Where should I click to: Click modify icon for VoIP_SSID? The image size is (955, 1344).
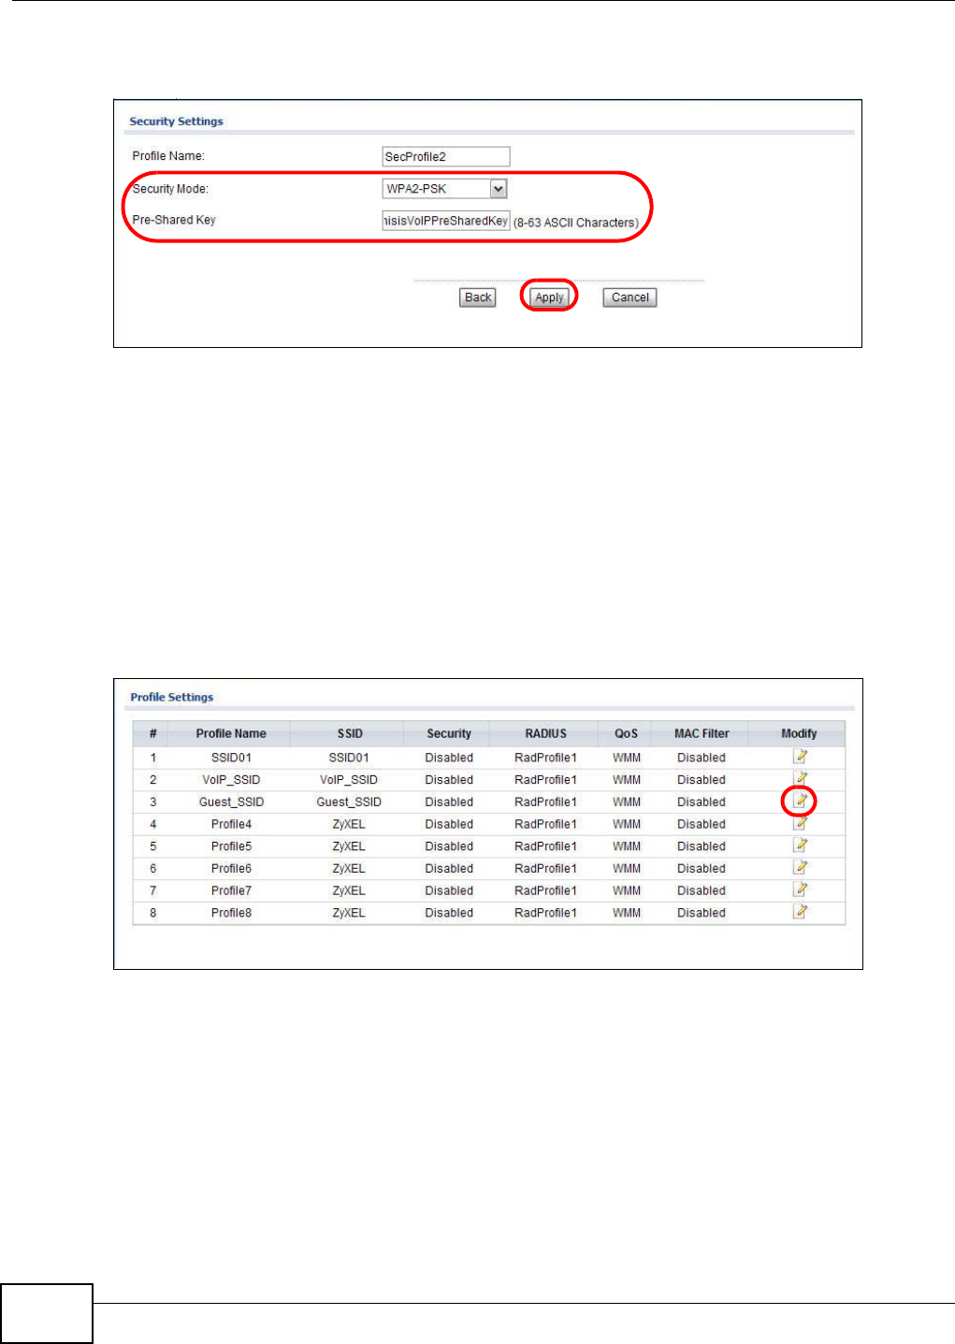800,778
